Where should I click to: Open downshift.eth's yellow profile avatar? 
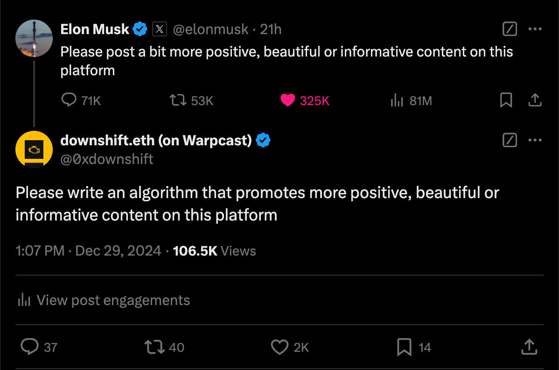(34, 149)
